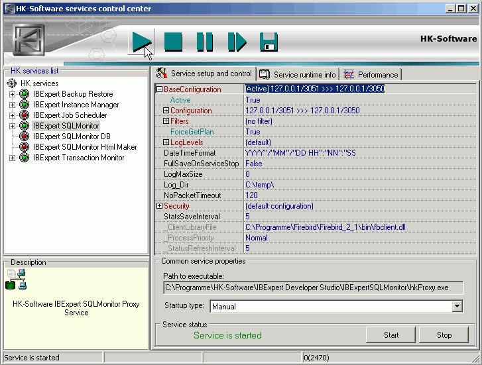Screen dimensions: 482x365
Task: Select IBExpert Job Scheduler service
Action: [x=70, y=115]
